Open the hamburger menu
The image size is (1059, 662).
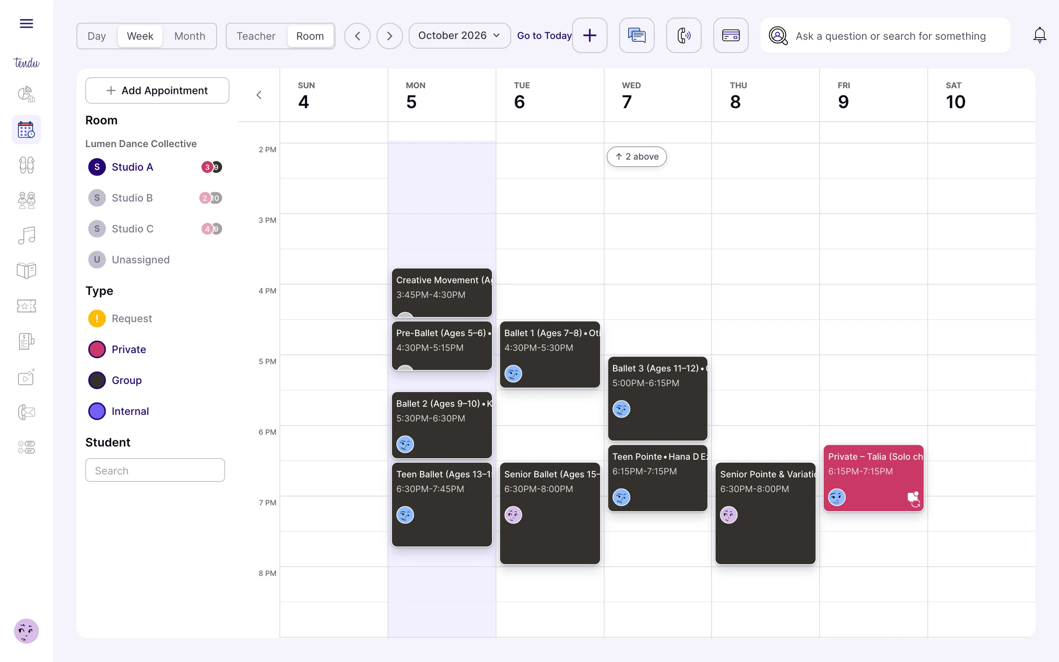click(26, 23)
